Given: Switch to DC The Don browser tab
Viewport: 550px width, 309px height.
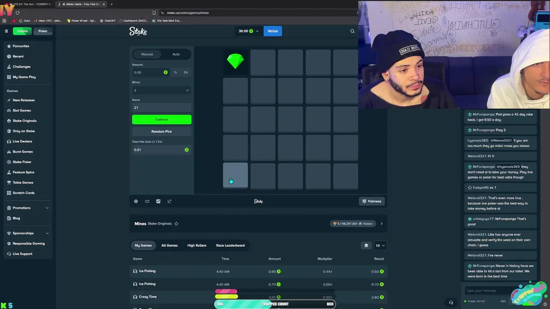Looking at the screenshot, I should pos(29,4).
